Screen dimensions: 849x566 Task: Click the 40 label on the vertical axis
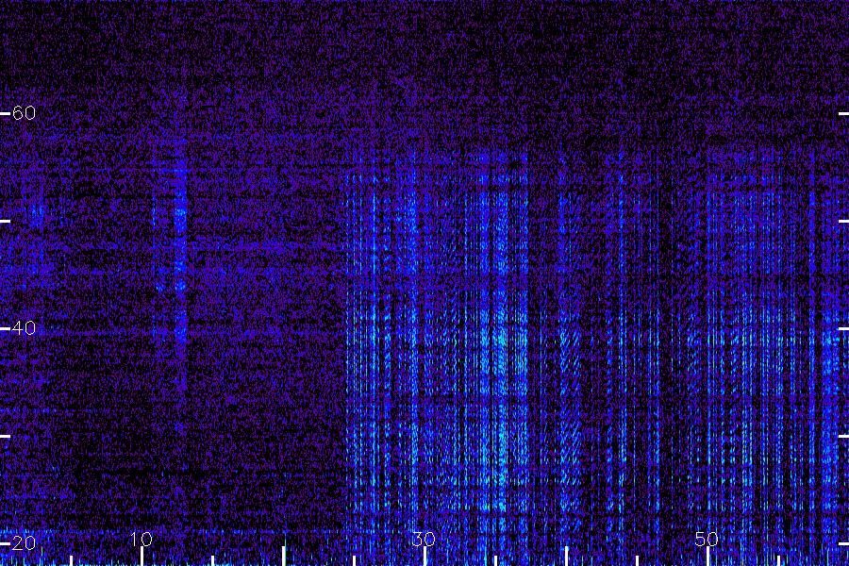coord(24,327)
